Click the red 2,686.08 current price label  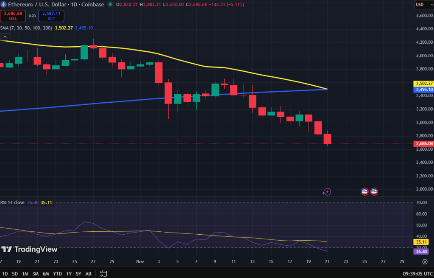[x=423, y=143]
